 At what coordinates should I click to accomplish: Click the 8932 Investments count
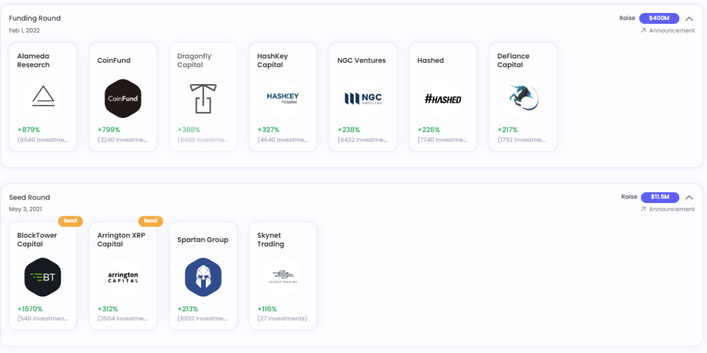click(203, 319)
